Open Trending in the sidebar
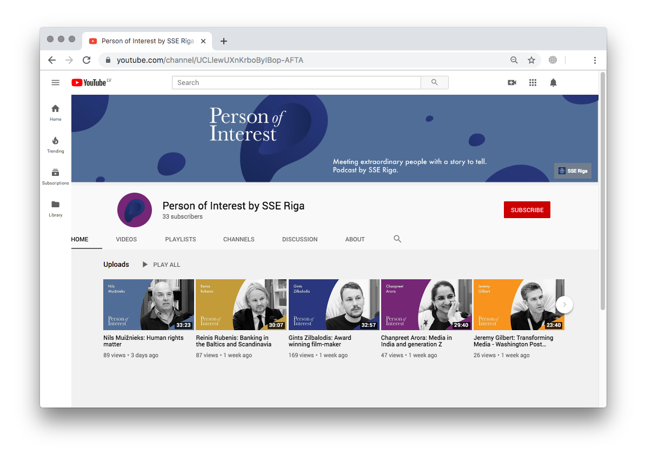This screenshot has height=453, width=645. tap(56, 145)
